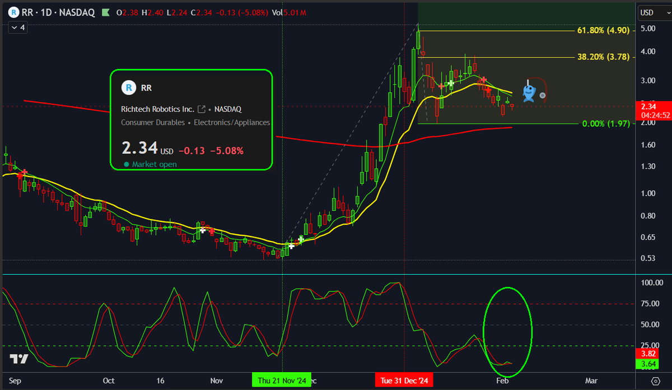Click Market open status in card
This screenshot has height=390, width=672.
tap(150, 164)
